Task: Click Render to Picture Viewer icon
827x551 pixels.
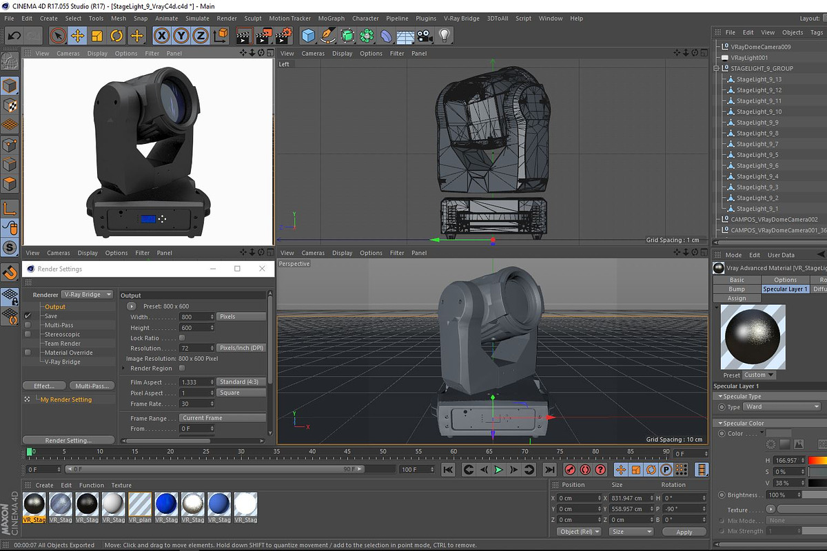Action: coord(264,36)
